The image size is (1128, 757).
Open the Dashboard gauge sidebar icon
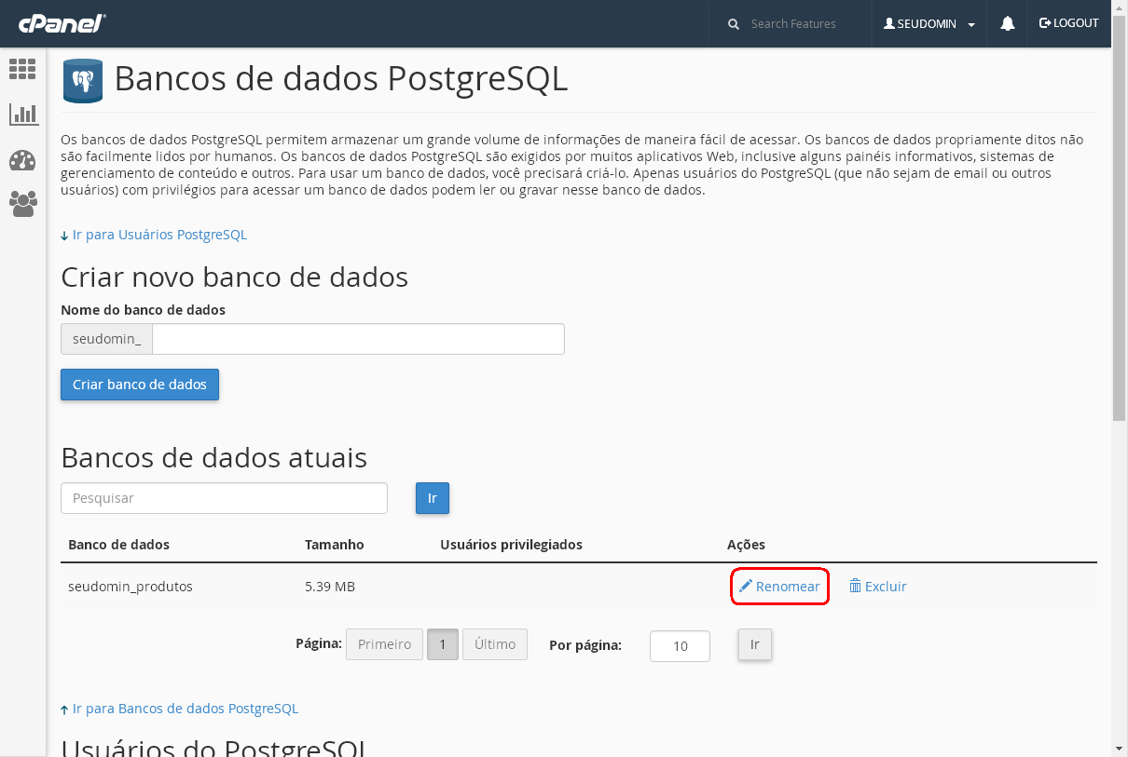(x=22, y=160)
